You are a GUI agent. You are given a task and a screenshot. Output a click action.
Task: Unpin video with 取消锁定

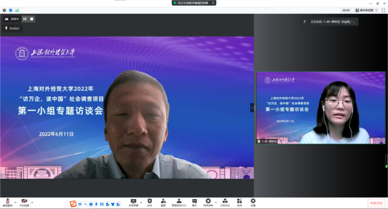(12, 28)
